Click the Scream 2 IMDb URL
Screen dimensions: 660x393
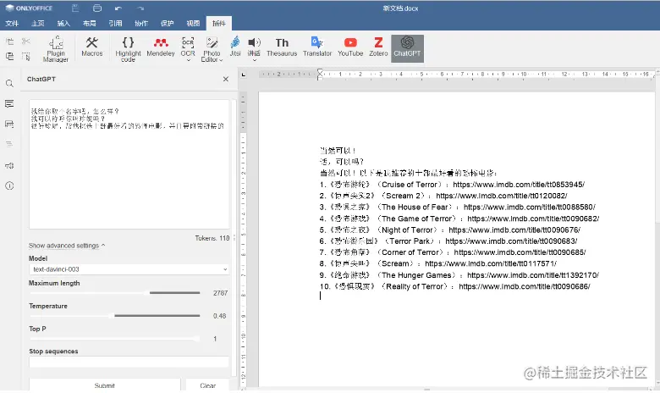tap(501, 196)
